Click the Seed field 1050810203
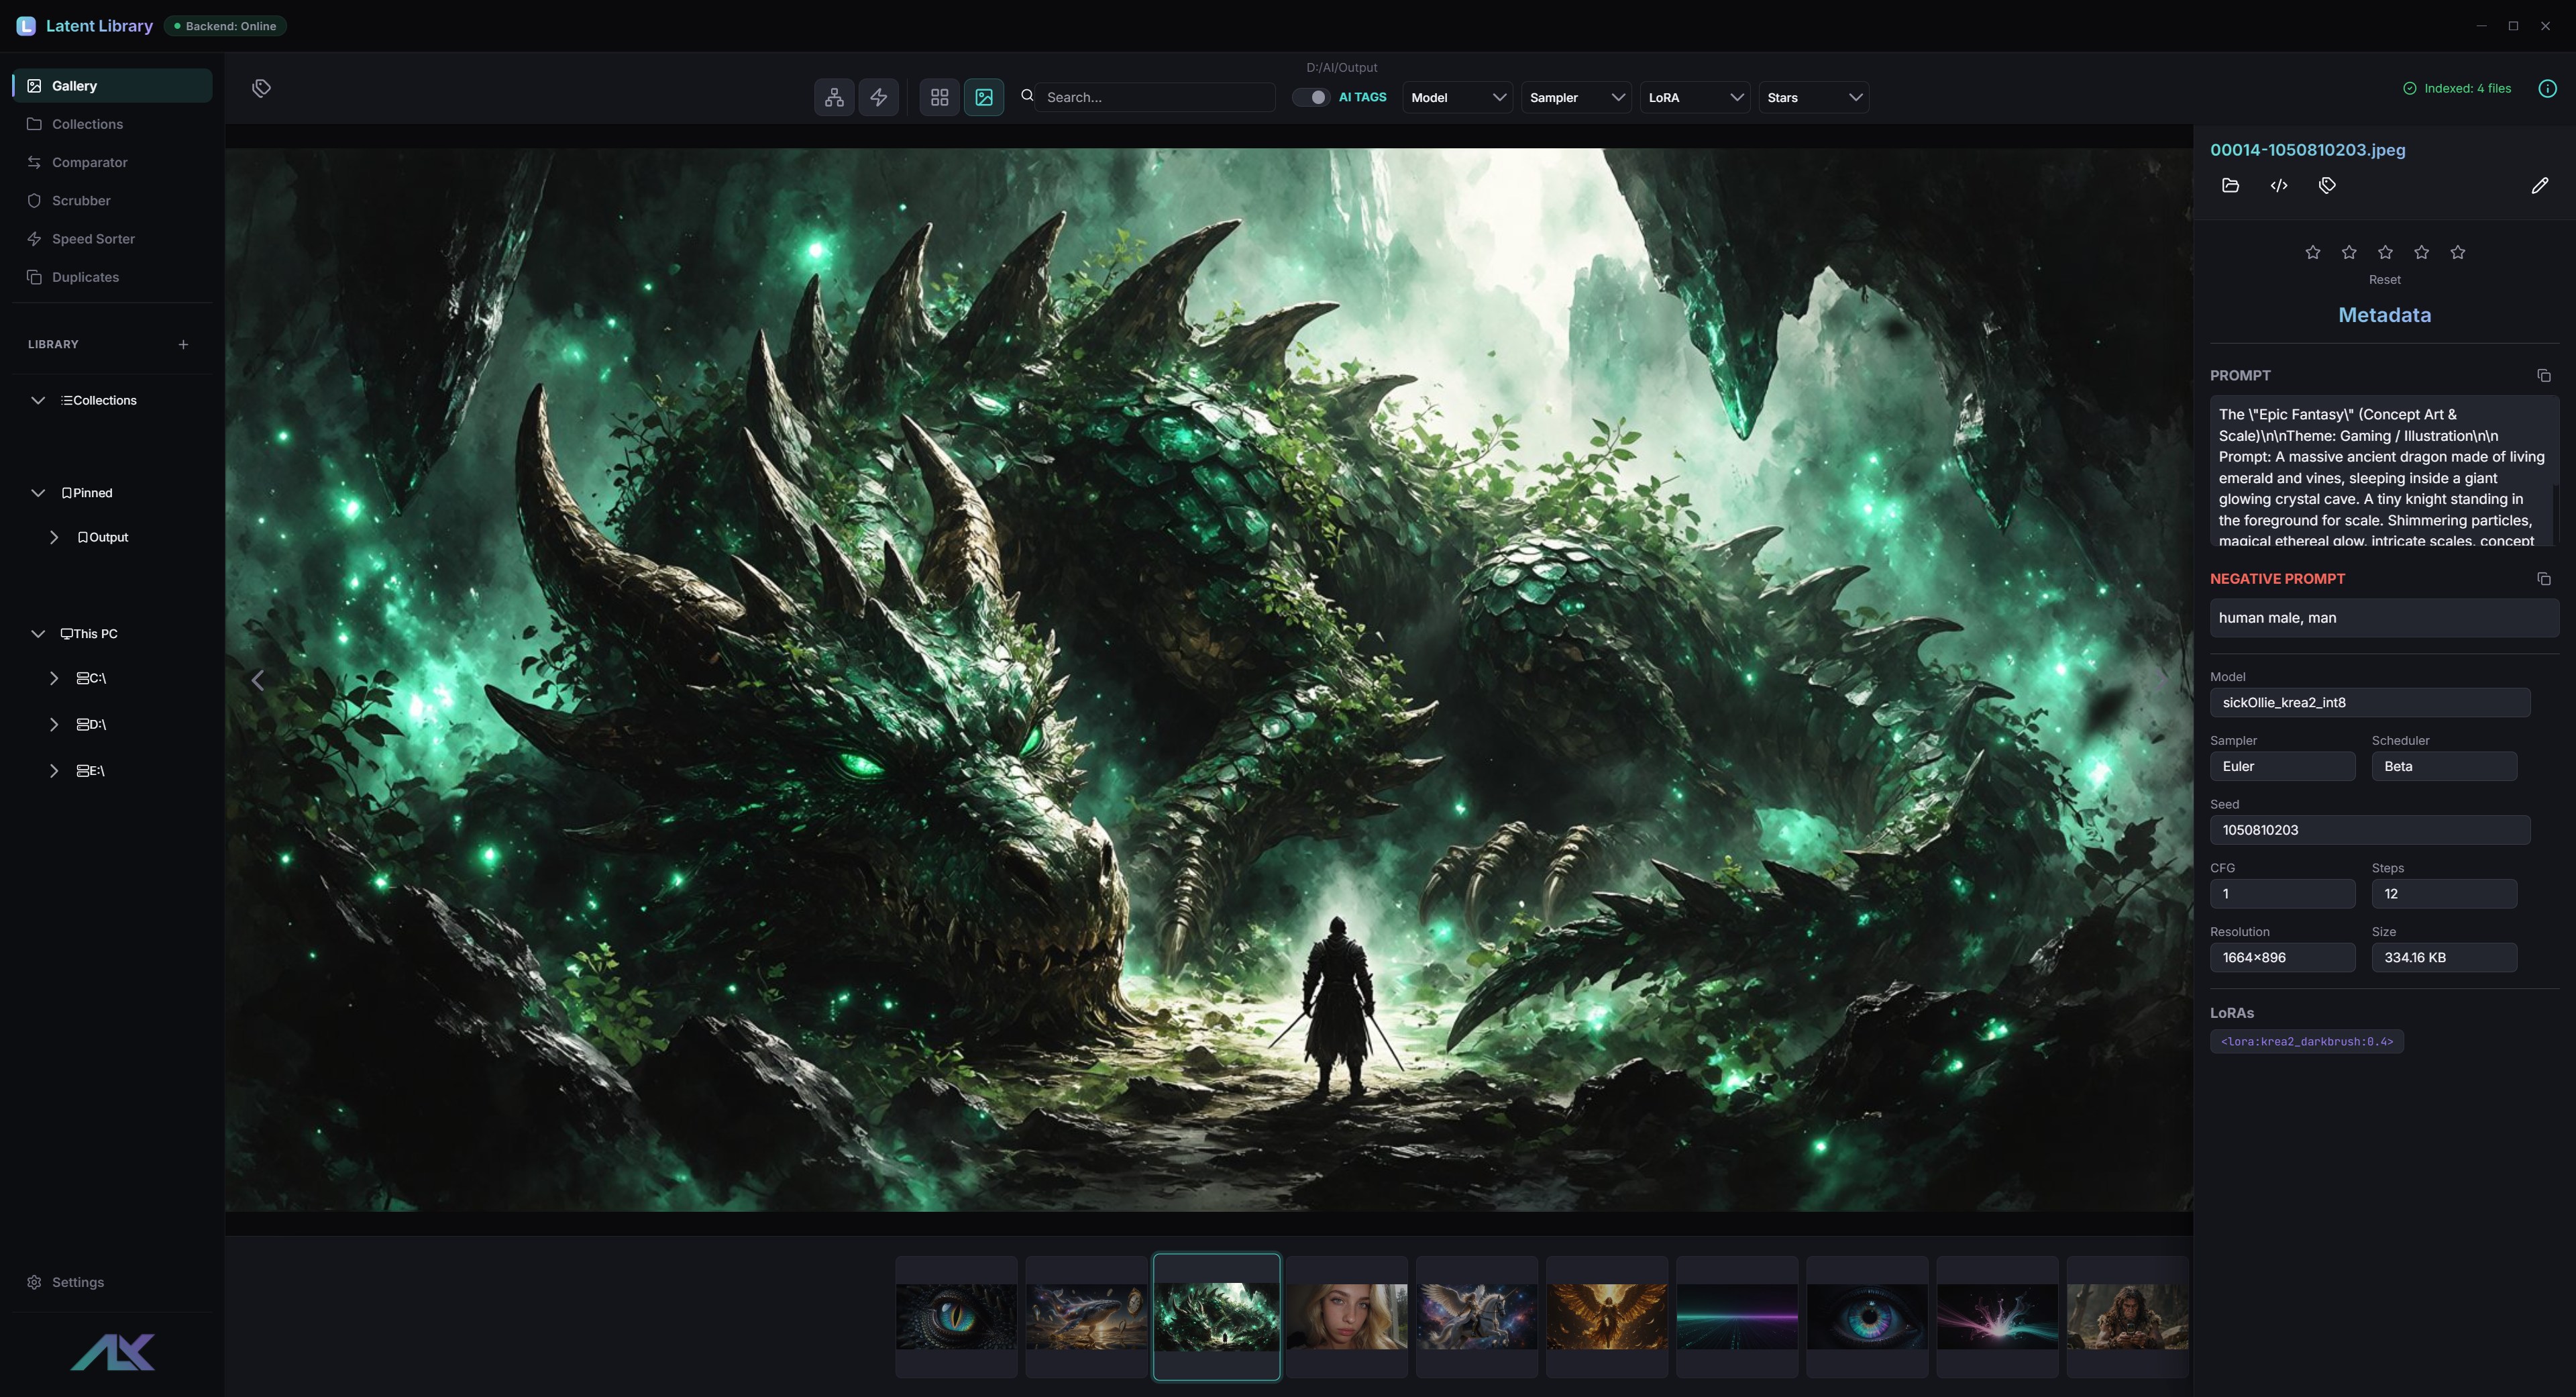The width and height of the screenshot is (2576, 1397). (2369, 830)
